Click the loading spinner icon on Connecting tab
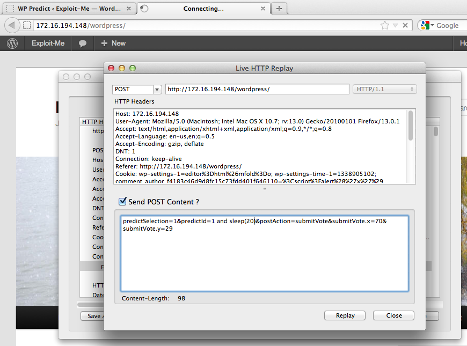This screenshot has height=346, width=467. (x=144, y=9)
